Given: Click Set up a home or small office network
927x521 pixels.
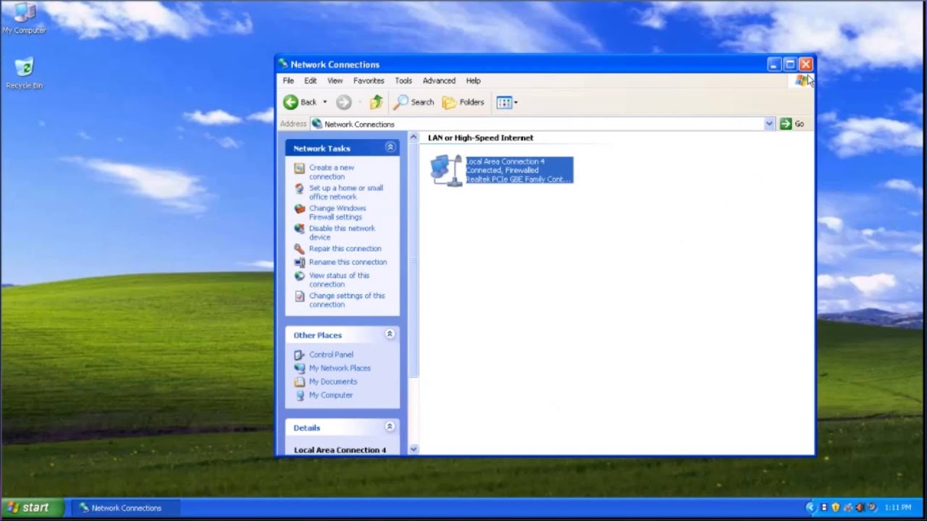Looking at the screenshot, I should [346, 192].
